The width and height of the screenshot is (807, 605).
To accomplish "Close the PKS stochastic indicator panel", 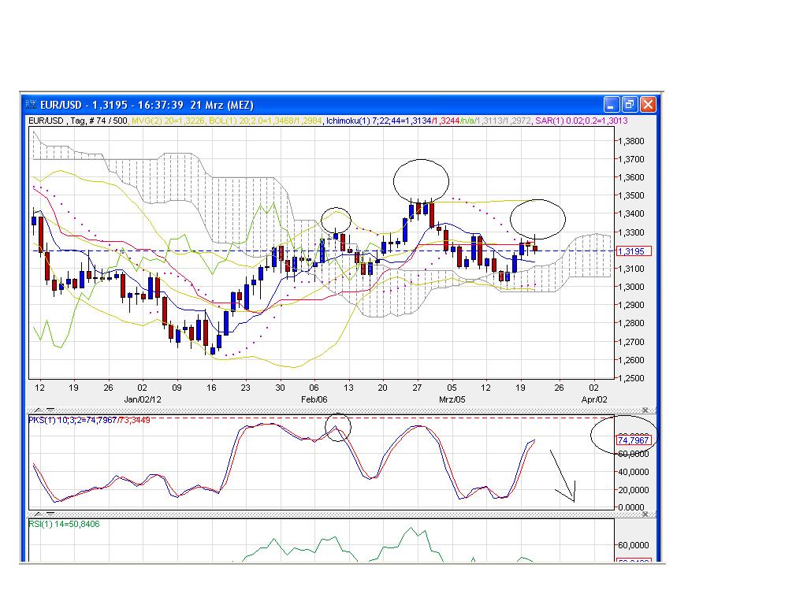I will pyautogui.click(x=645, y=410).
